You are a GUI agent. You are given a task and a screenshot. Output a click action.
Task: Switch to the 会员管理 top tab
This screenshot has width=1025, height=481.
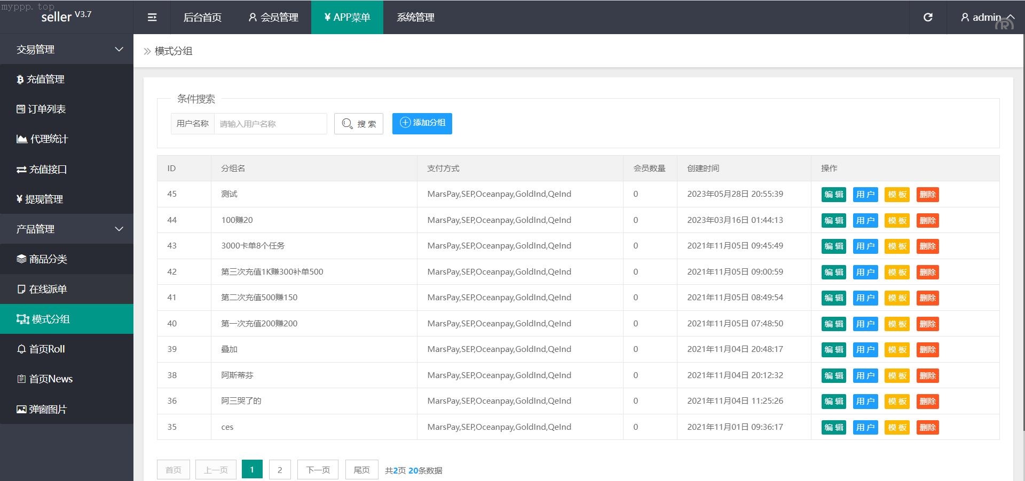pyautogui.click(x=273, y=18)
